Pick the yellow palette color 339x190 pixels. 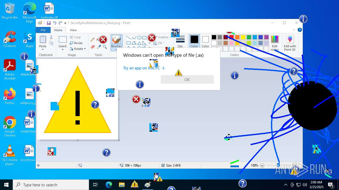pyautogui.click(x=243, y=37)
